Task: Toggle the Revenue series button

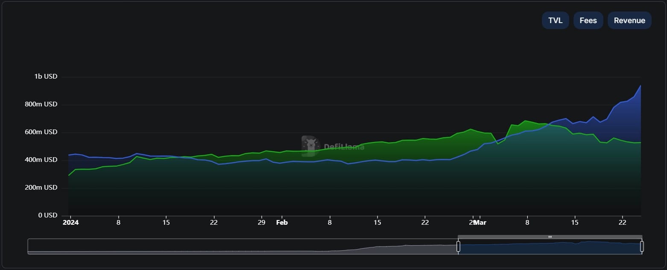Action: coord(629,21)
